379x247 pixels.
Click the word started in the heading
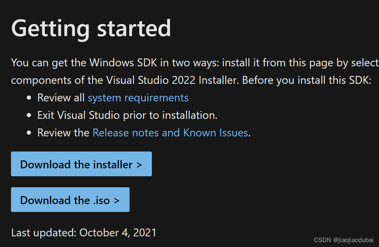(134, 28)
